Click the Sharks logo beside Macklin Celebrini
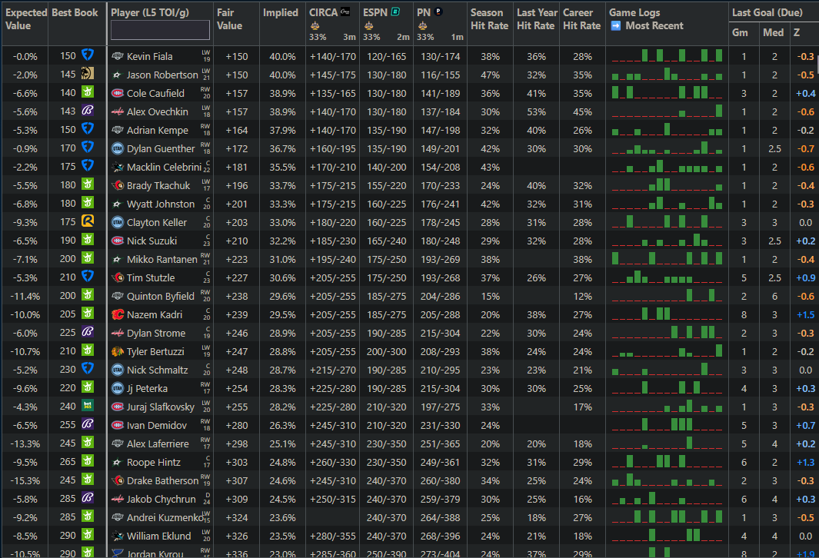Image resolution: width=819 pixels, height=558 pixels. click(118, 167)
